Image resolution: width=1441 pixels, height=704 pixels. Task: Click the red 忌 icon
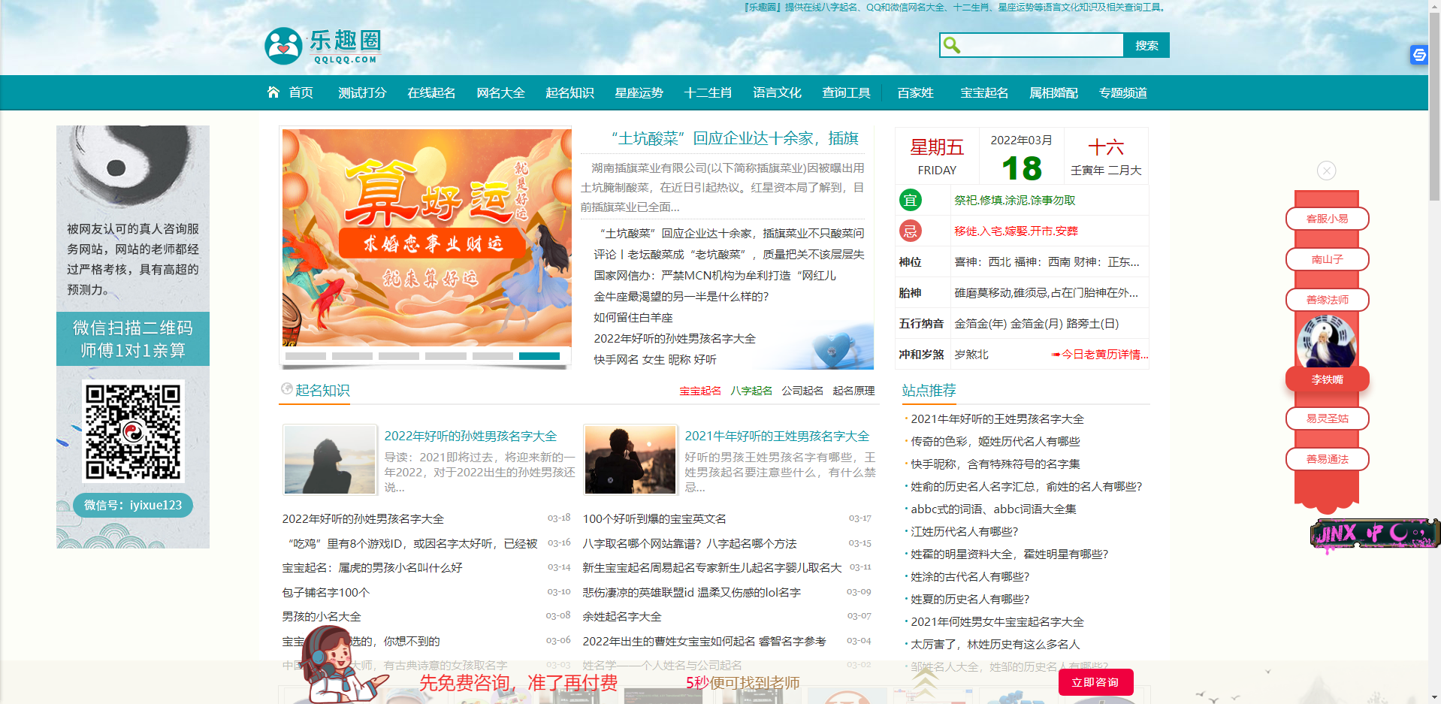[x=911, y=231]
